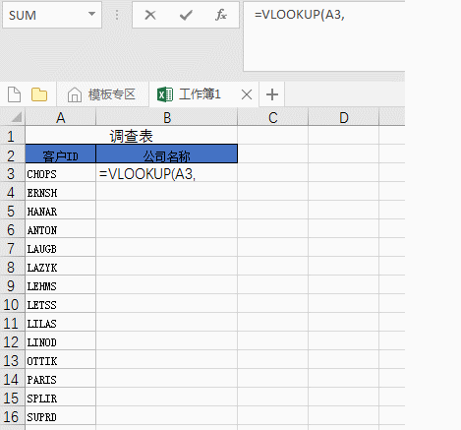Select row 16 header

[13, 416]
